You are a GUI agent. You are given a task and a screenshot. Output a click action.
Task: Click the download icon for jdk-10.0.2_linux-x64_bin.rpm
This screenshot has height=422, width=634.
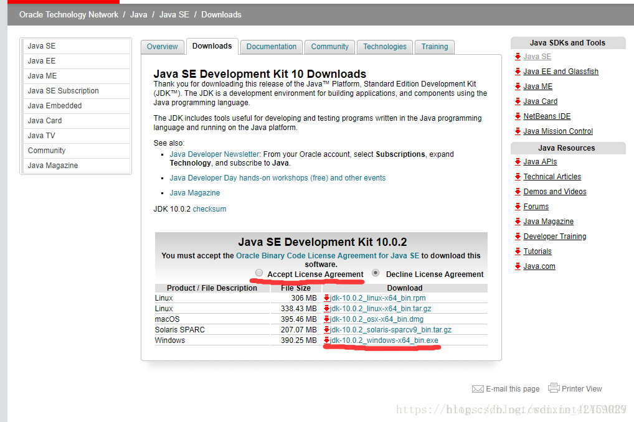click(x=327, y=298)
